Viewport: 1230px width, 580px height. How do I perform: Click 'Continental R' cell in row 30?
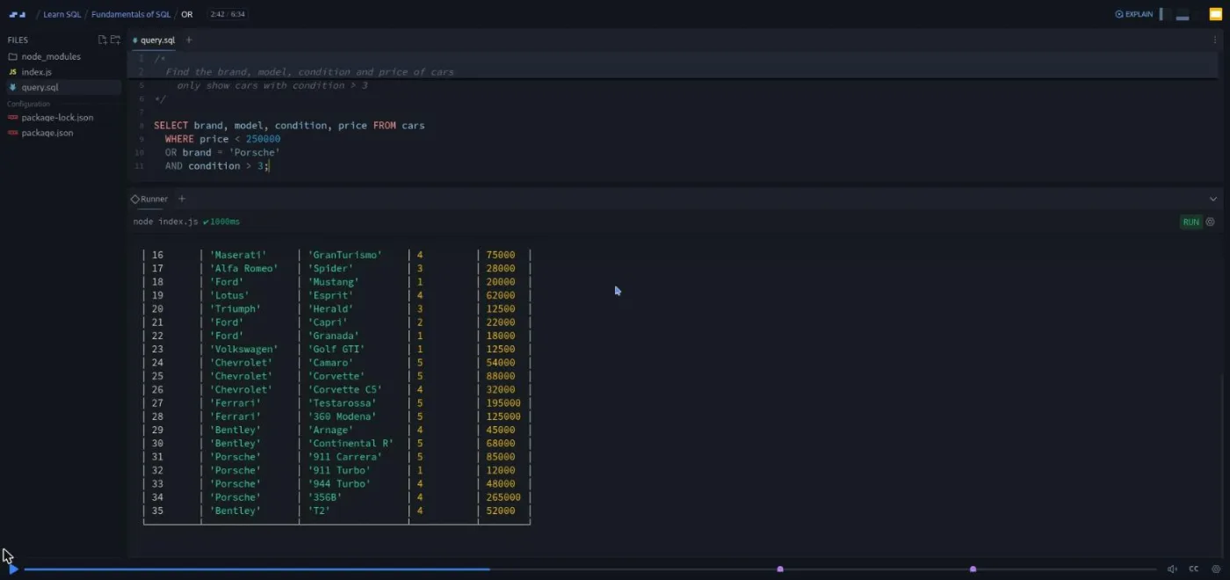[x=351, y=443]
